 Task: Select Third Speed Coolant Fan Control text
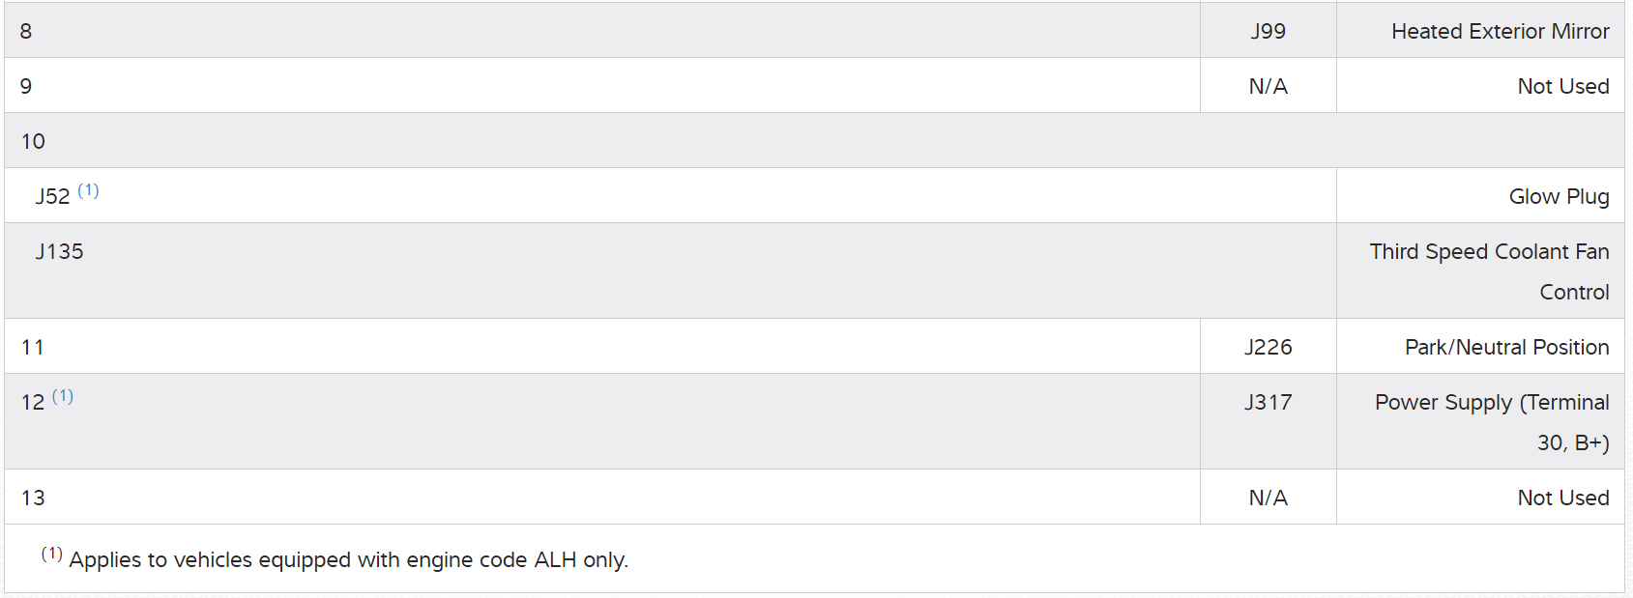point(1489,271)
